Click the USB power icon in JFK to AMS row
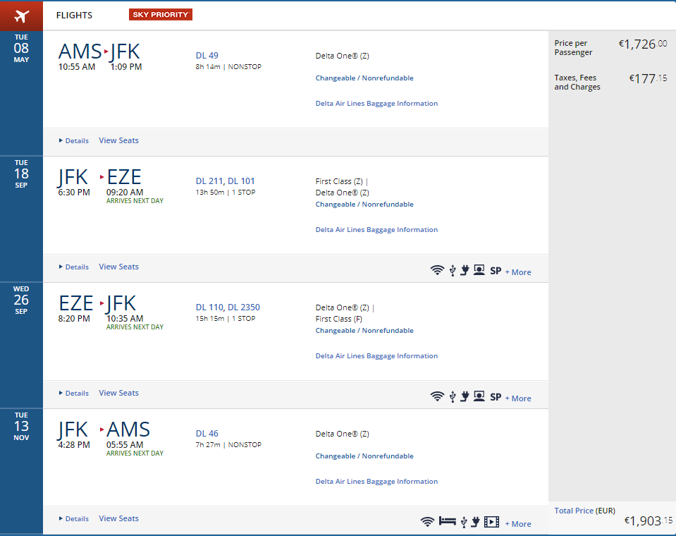Screen dimensions: 676x536 pos(464,522)
